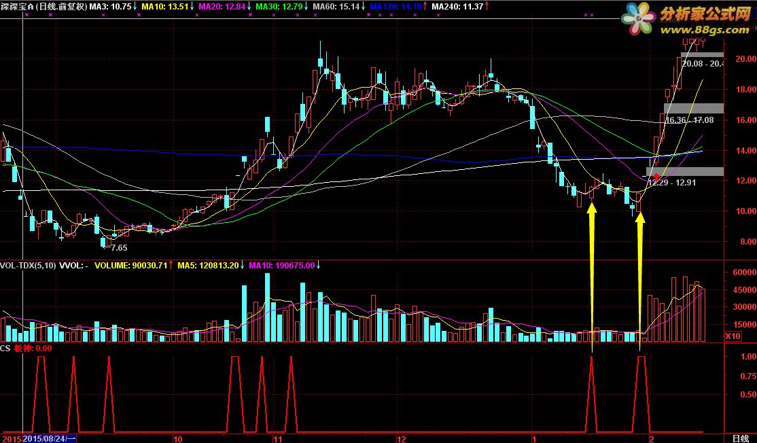Click the 60000 volume axis label
This screenshot has height=443, width=757.
(x=744, y=272)
